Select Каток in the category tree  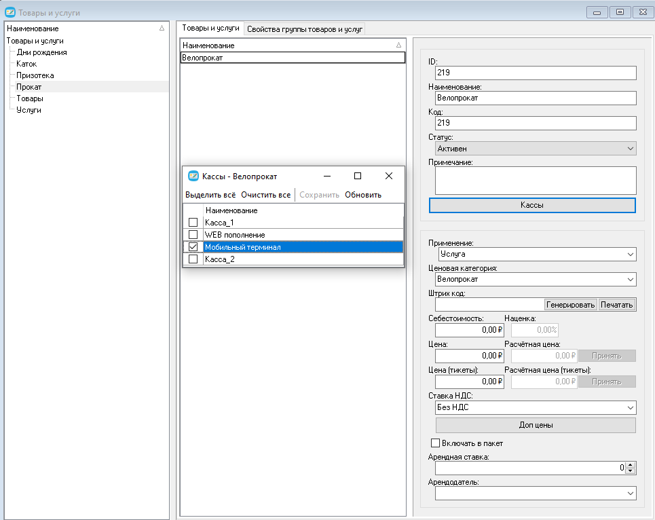point(26,64)
